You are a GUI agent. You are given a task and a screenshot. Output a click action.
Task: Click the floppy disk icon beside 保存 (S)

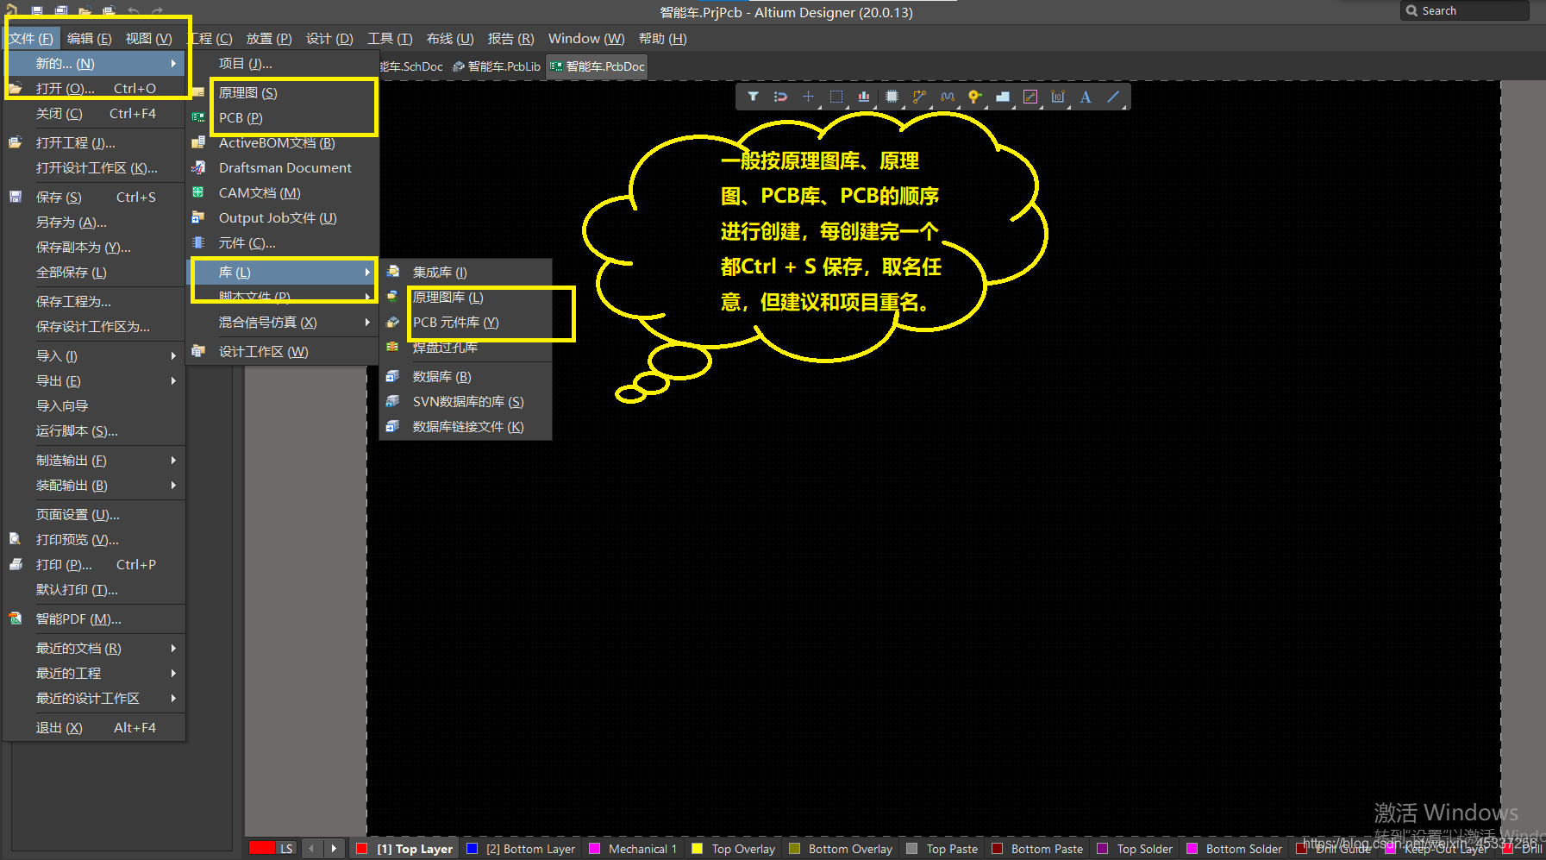[x=16, y=197]
